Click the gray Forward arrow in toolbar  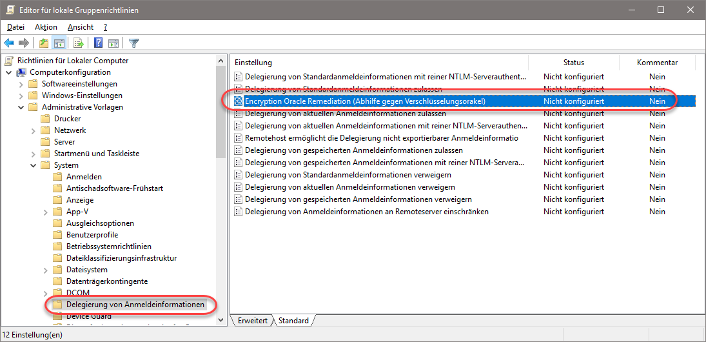click(x=24, y=43)
